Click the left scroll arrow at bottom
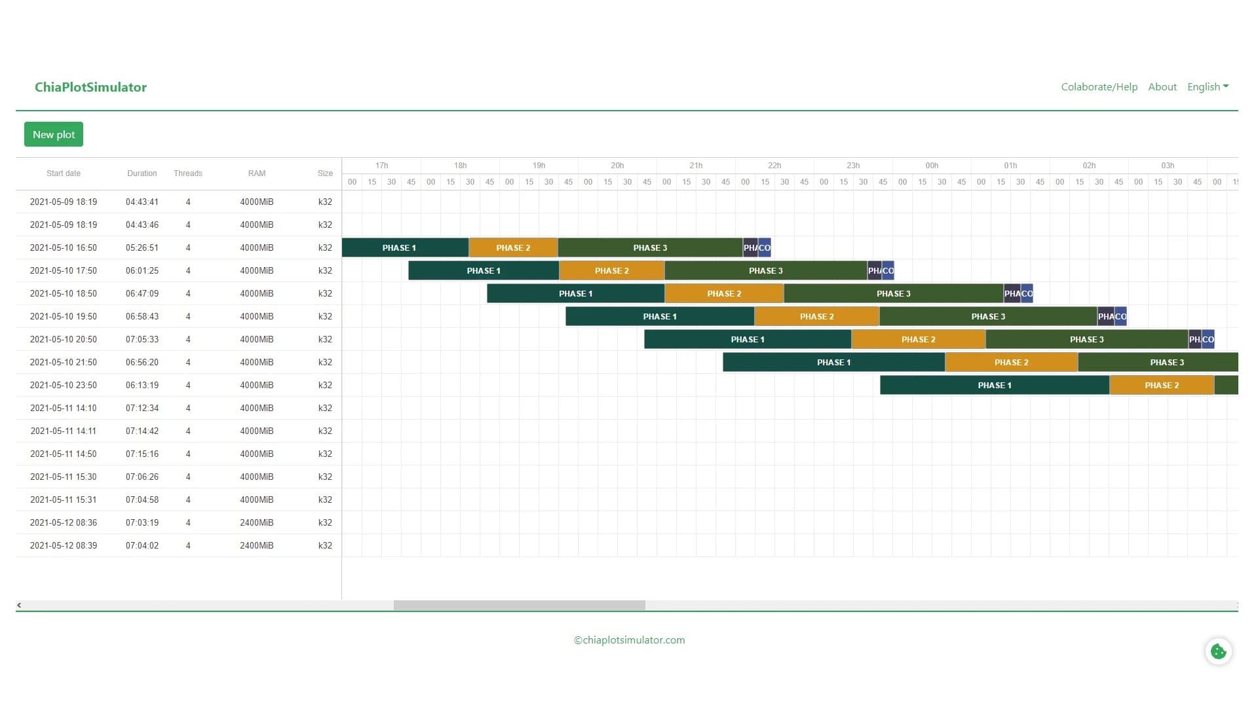This screenshot has width=1258, height=707. point(20,605)
